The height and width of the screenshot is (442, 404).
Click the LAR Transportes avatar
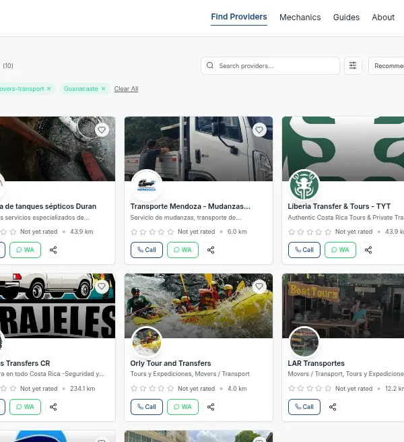304,342
